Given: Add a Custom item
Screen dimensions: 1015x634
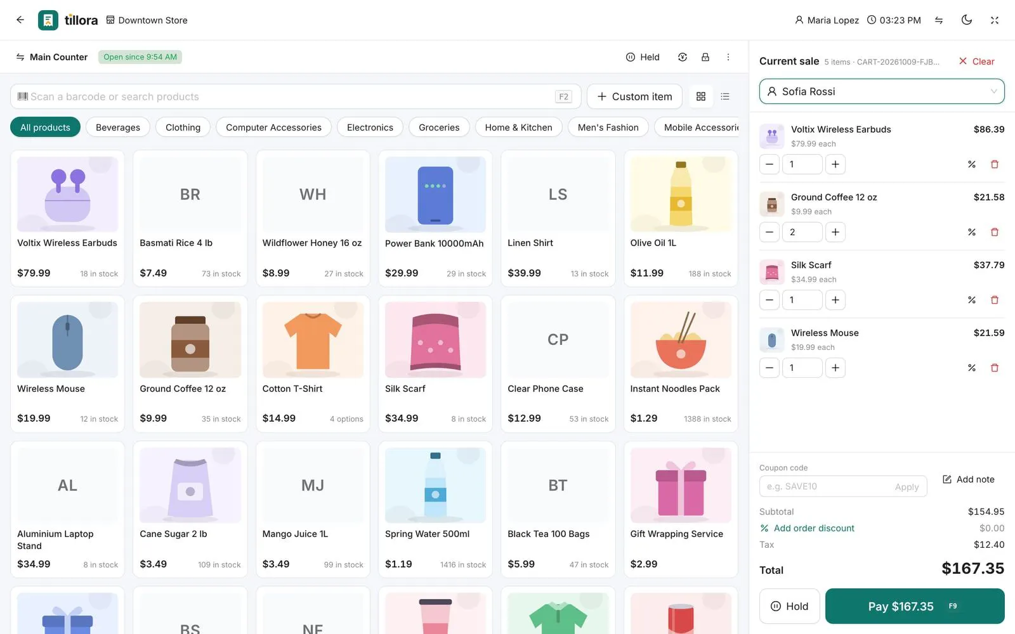Looking at the screenshot, I should [x=634, y=96].
